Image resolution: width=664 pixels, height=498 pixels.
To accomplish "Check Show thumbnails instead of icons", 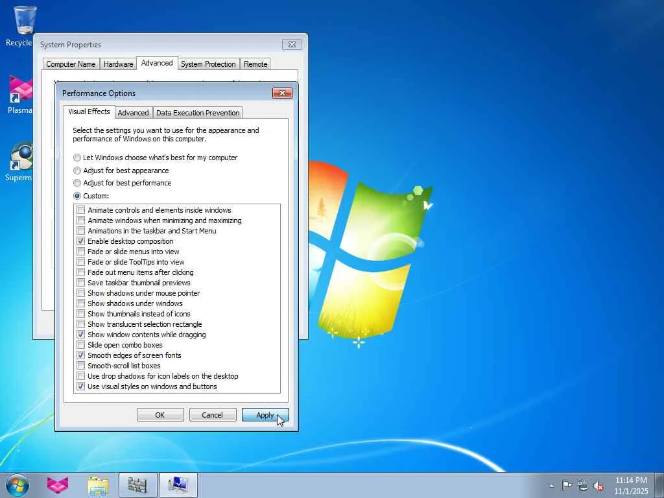I will coord(81,314).
